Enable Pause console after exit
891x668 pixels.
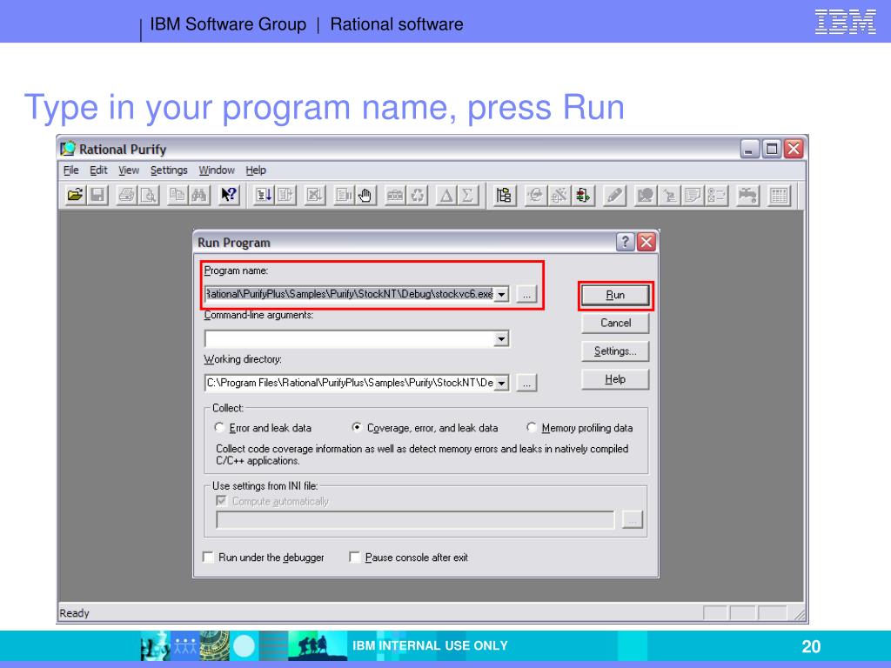[355, 558]
